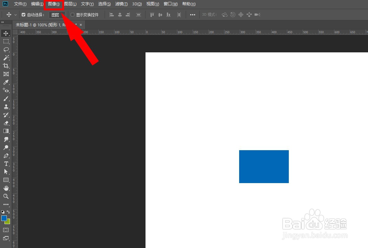Swap foreground and background colors
Screen dimensions: 368x248
8,212
